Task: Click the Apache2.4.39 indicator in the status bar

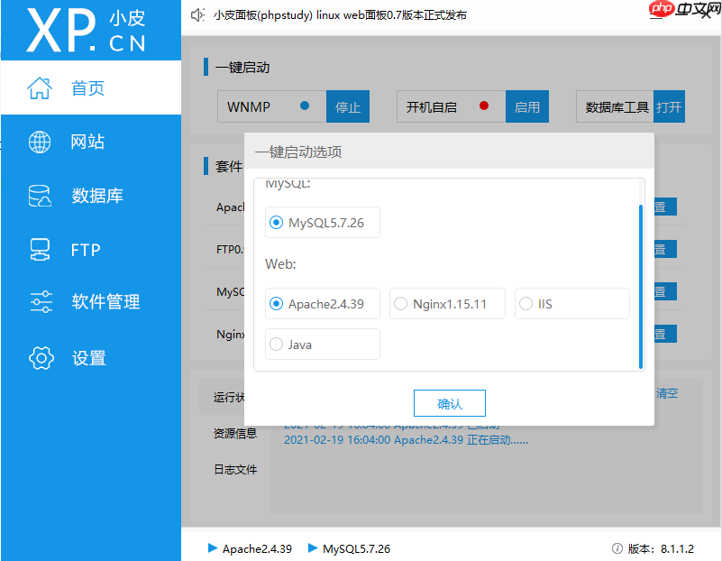Action: pyautogui.click(x=250, y=548)
